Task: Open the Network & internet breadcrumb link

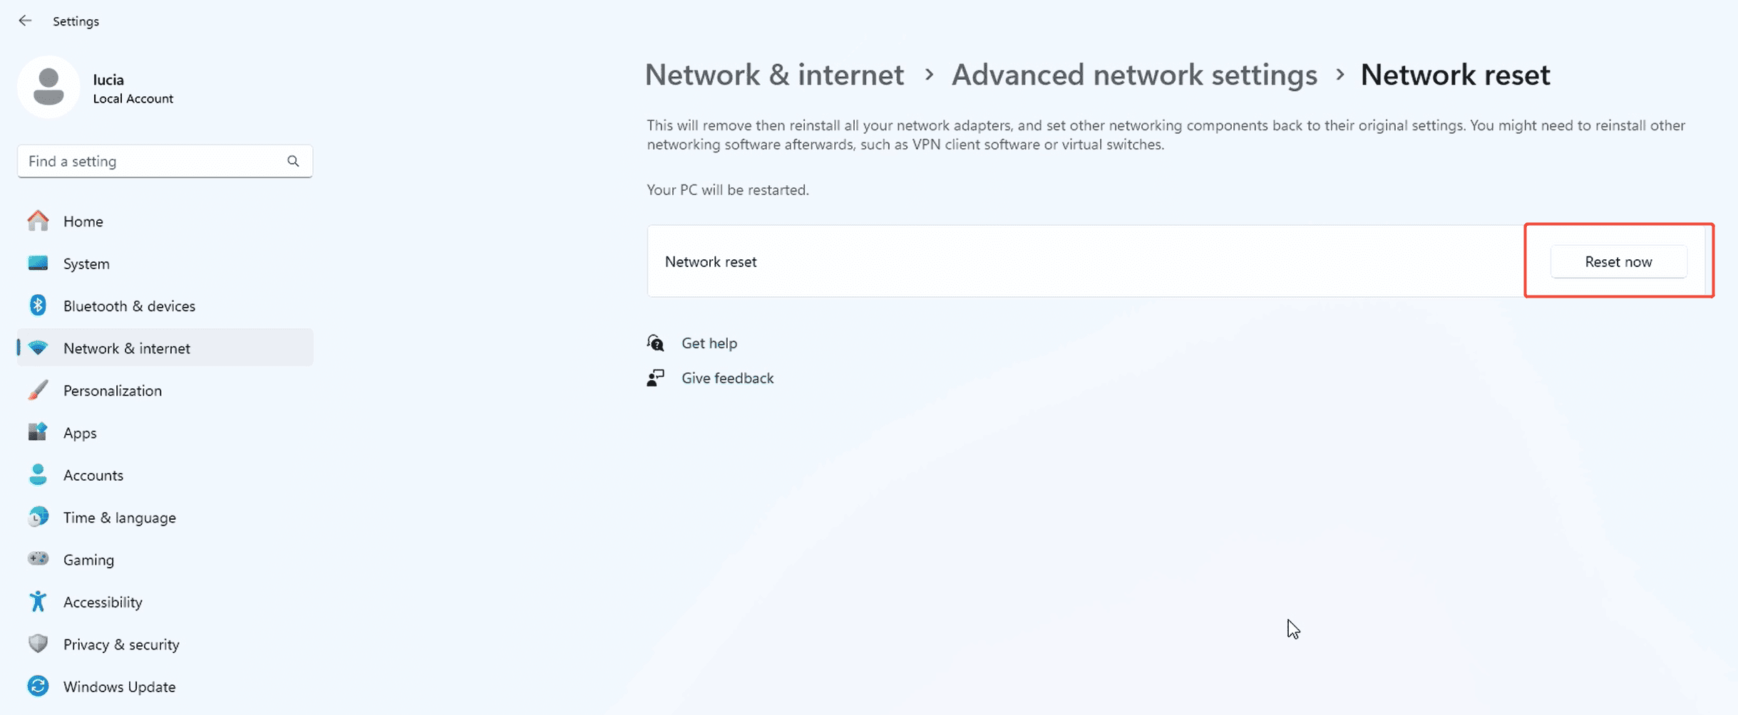Action: tap(774, 74)
